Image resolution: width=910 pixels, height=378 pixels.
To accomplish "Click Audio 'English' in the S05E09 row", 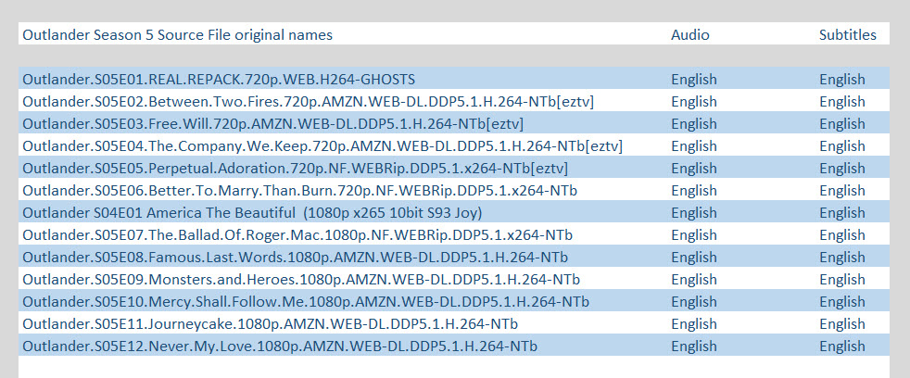I will click(x=693, y=280).
